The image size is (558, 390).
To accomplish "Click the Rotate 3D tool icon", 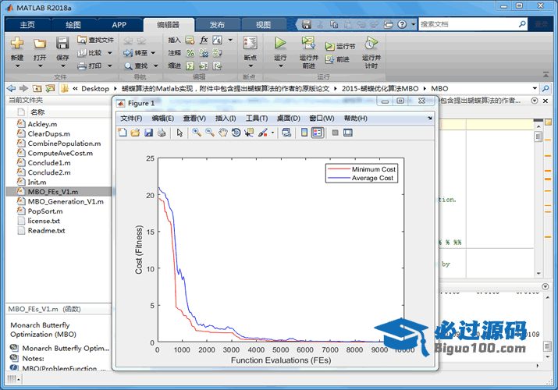I will tap(236, 133).
